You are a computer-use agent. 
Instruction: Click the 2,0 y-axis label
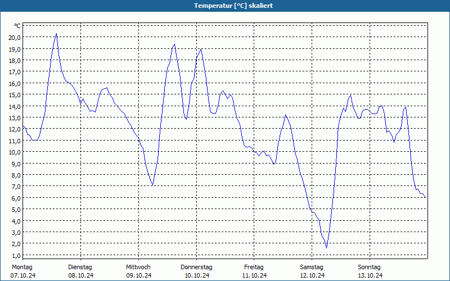(x=16, y=244)
